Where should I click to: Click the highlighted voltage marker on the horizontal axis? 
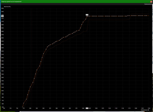[x=87, y=108]
